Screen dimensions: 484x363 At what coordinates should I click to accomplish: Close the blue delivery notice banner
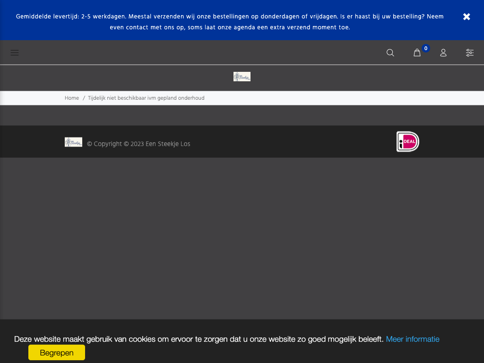[x=467, y=17]
